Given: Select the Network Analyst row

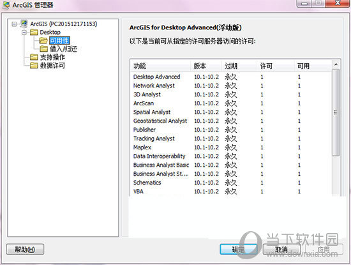Looking at the screenshot, I should pyautogui.click(x=231, y=86).
